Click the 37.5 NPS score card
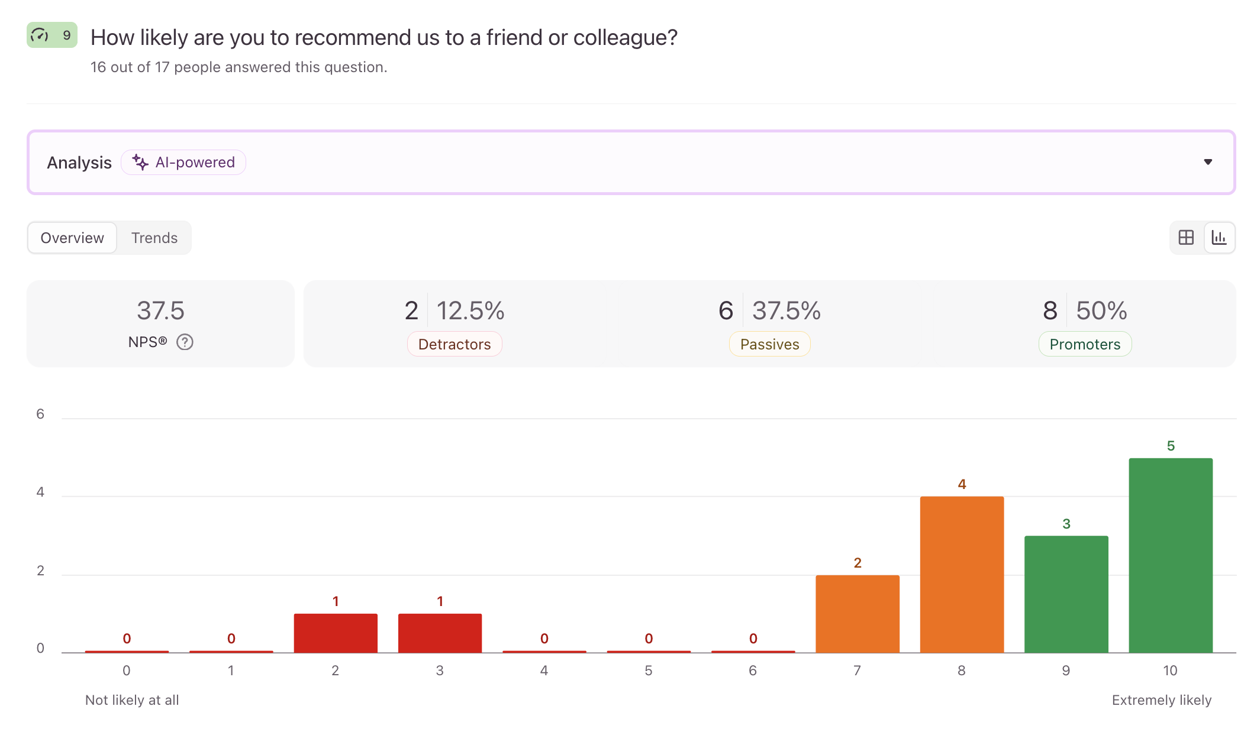The width and height of the screenshot is (1257, 732). coord(160,323)
